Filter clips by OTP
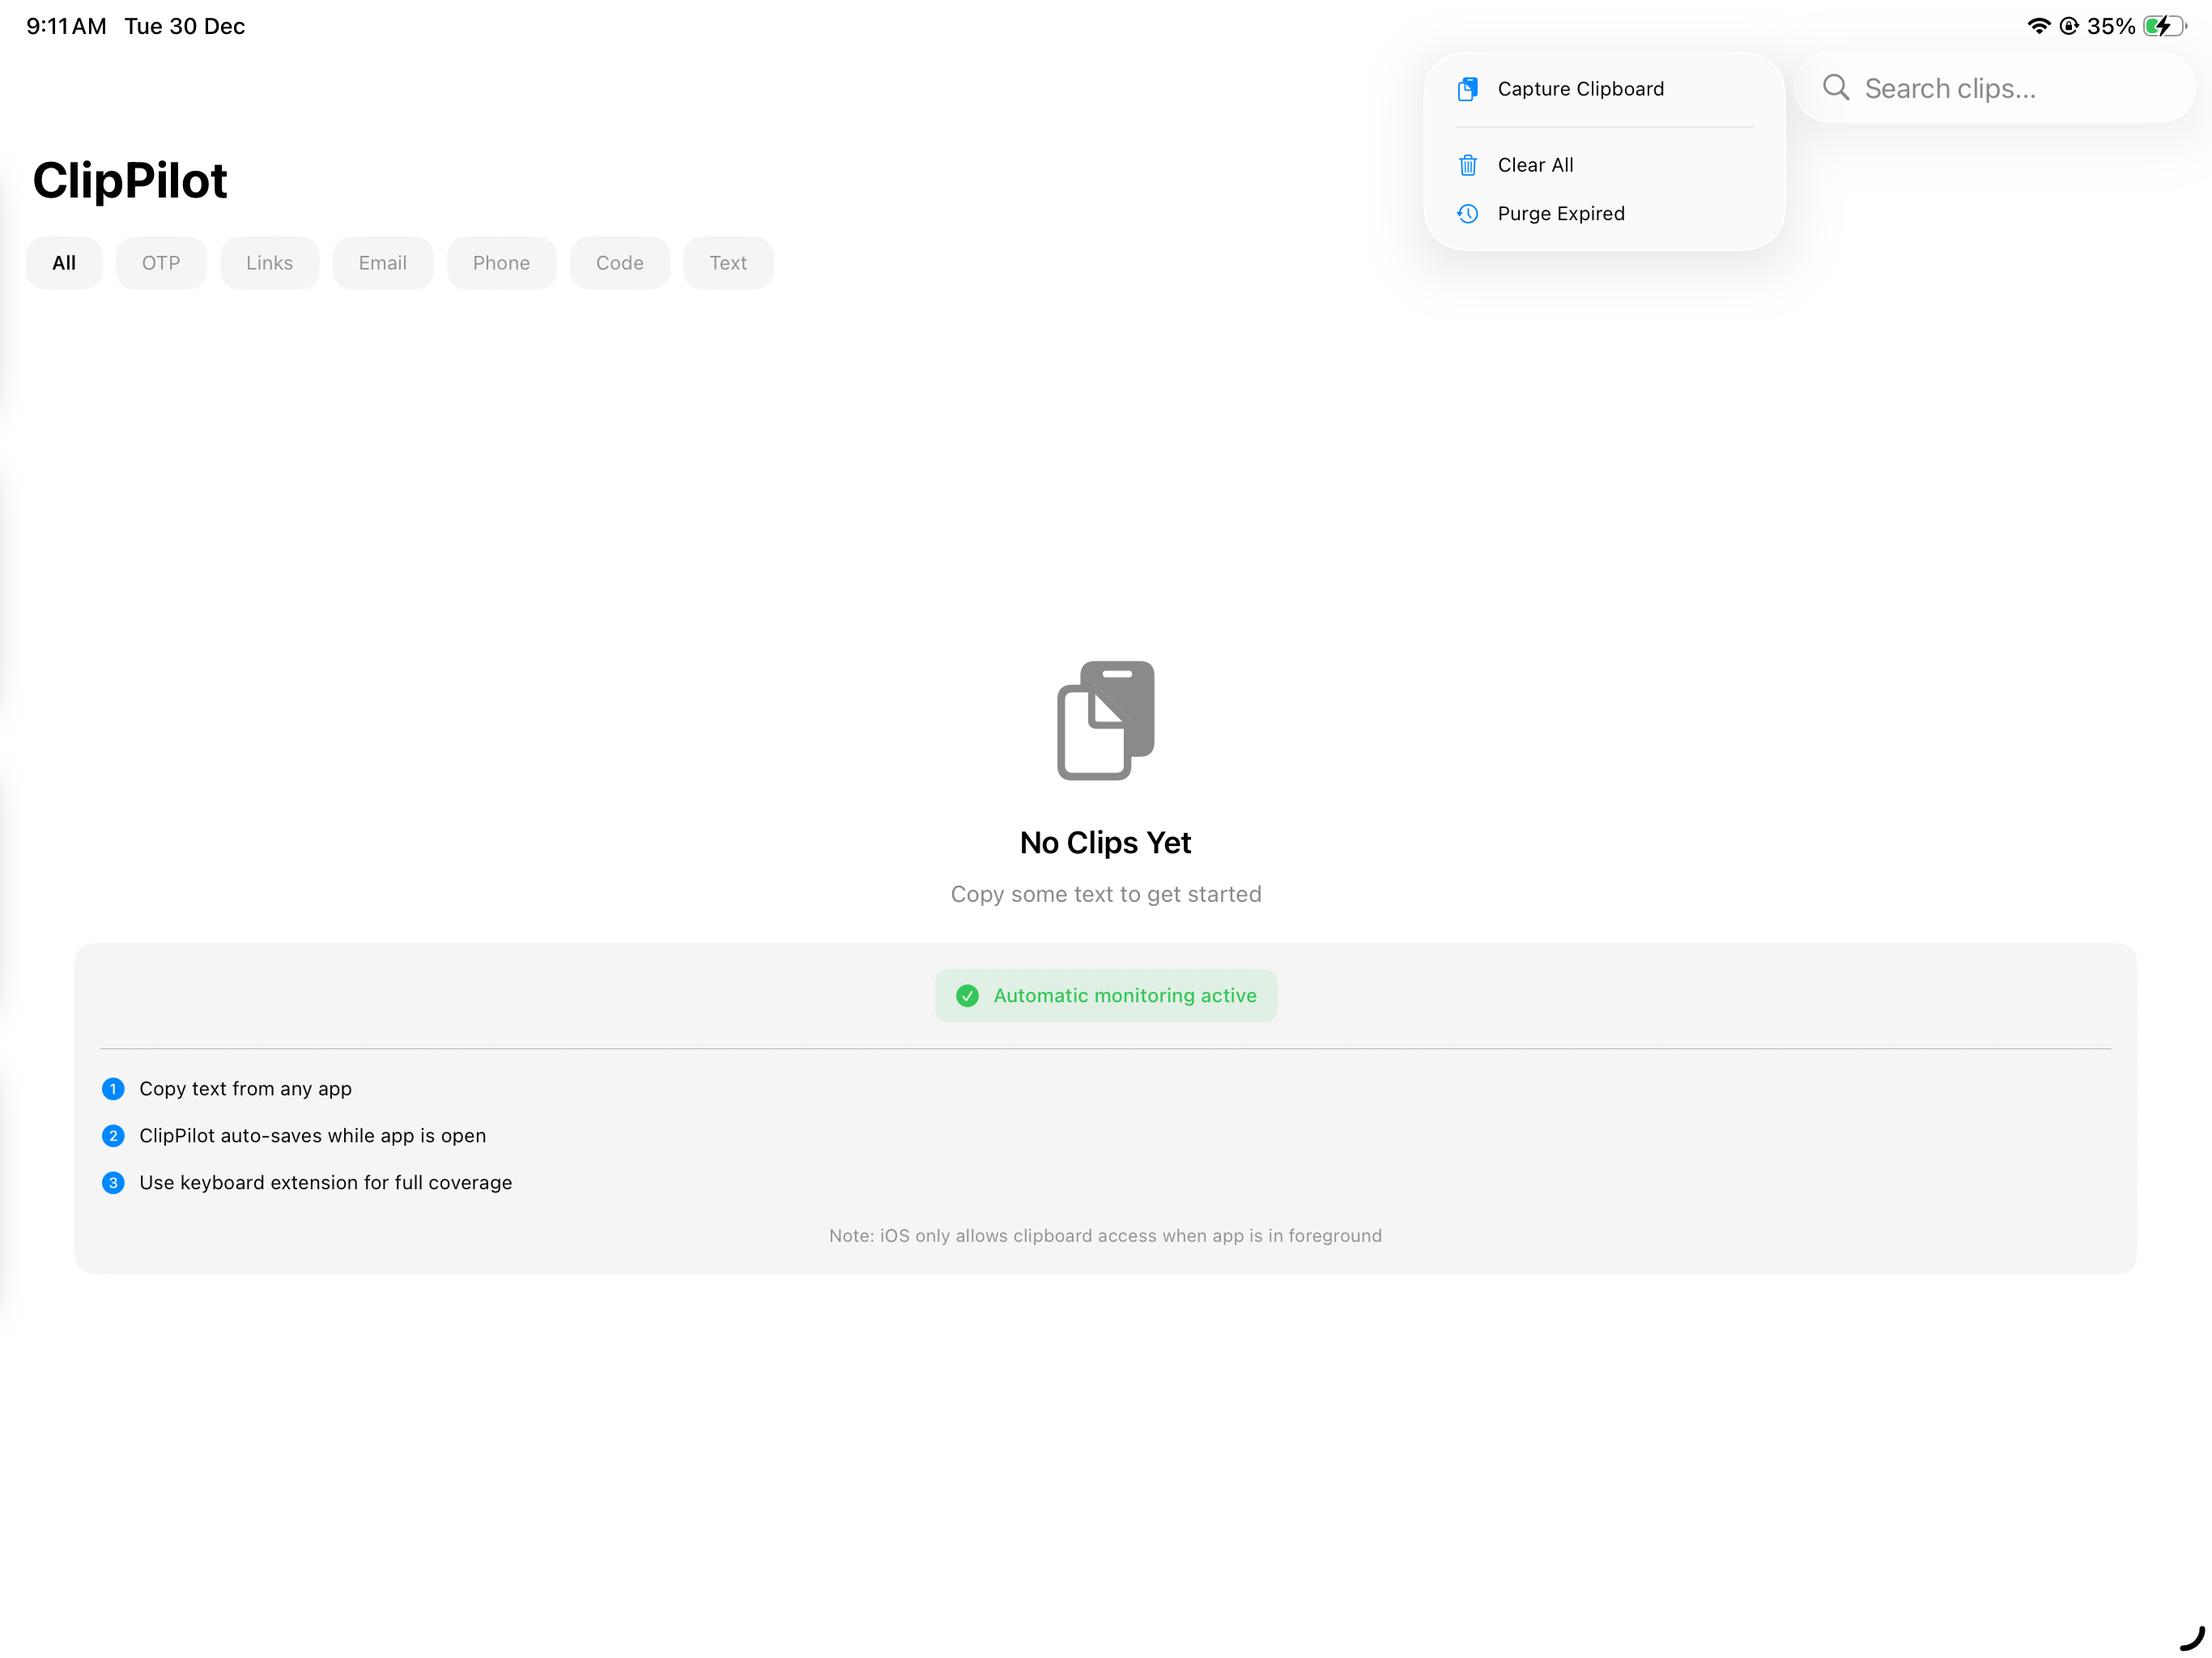This screenshot has width=2212, height=1658. tap(161, 263)
